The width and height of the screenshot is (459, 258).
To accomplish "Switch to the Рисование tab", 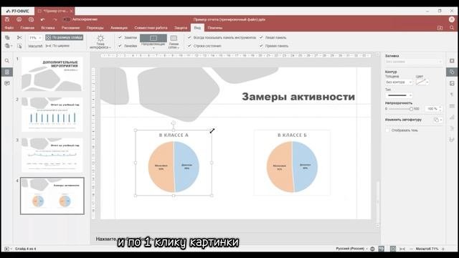I will (70, 28).
